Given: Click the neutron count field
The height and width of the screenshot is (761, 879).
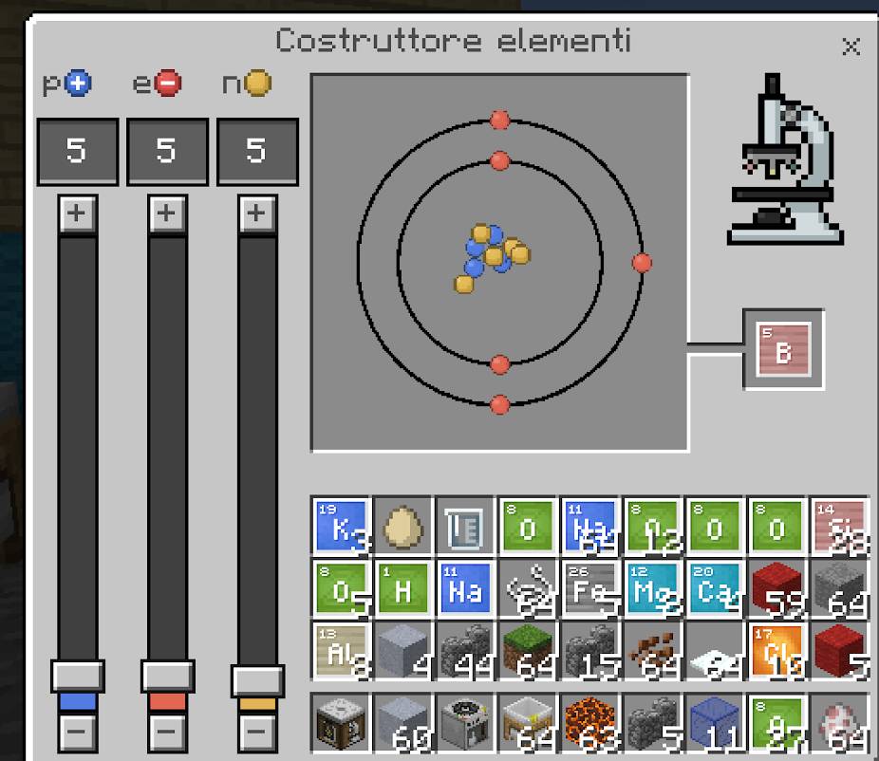Looking at the screenshot, I should [256, 151].
